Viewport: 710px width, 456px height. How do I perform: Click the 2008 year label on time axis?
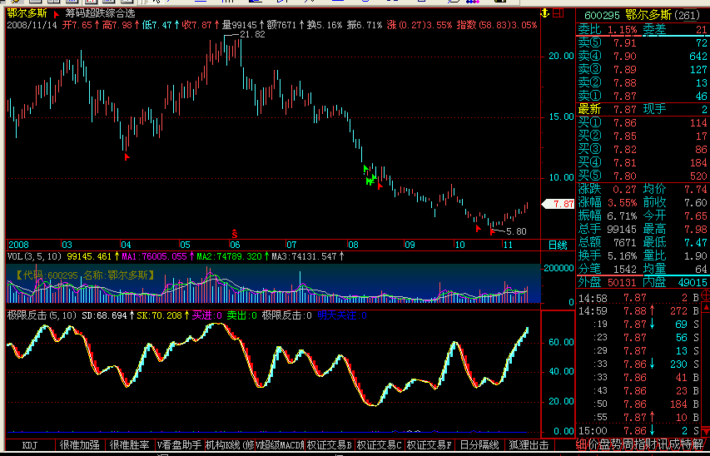pos(18,245)
